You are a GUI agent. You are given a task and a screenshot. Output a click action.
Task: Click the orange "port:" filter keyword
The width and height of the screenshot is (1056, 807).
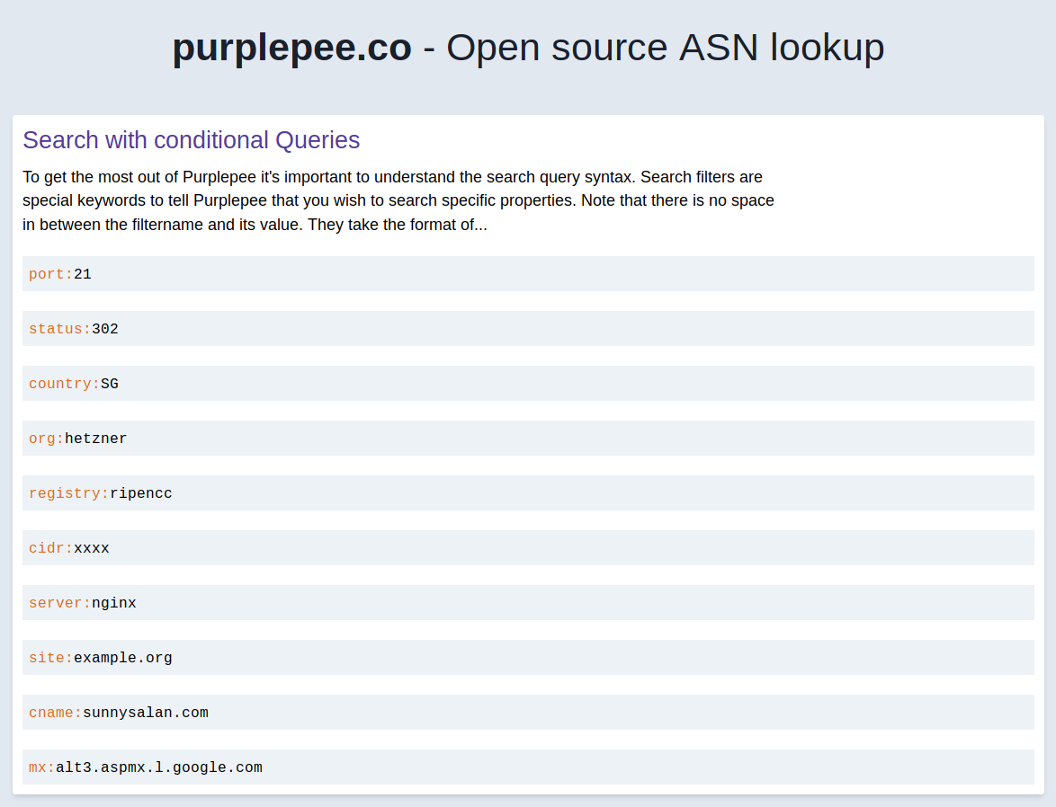tap(50, 274)
